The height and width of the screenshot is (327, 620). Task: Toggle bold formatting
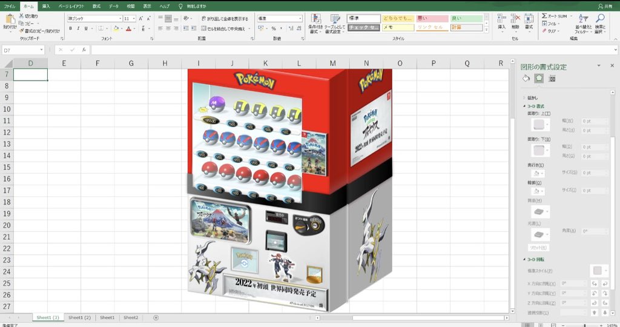point(70,28)
